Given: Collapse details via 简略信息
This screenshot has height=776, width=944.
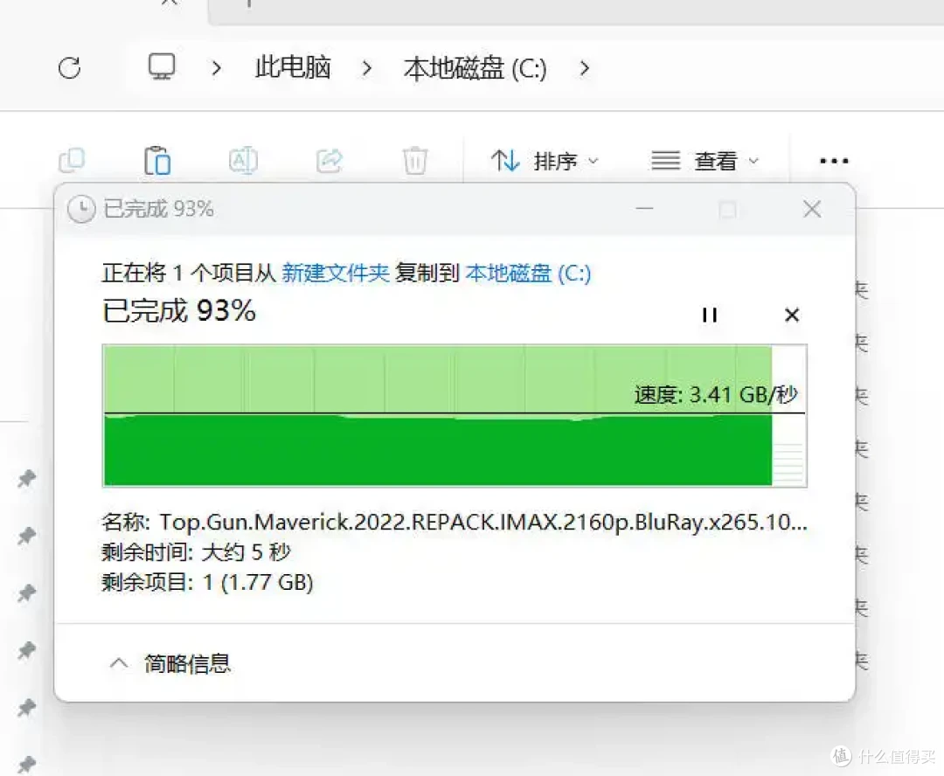Looking at the screenshot, I should pyautogui.click(x=170, y=663).
